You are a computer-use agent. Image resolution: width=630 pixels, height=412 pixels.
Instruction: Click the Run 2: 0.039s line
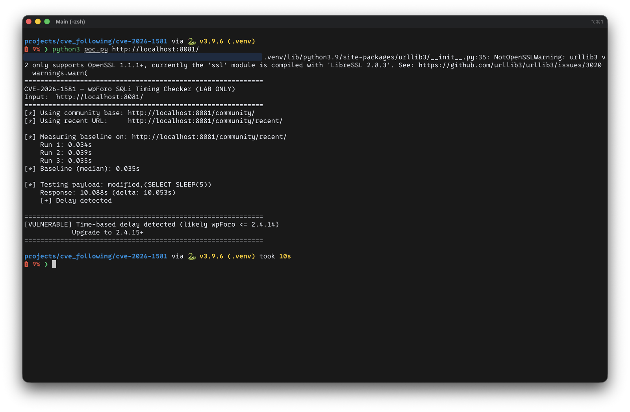click(66, 153)
